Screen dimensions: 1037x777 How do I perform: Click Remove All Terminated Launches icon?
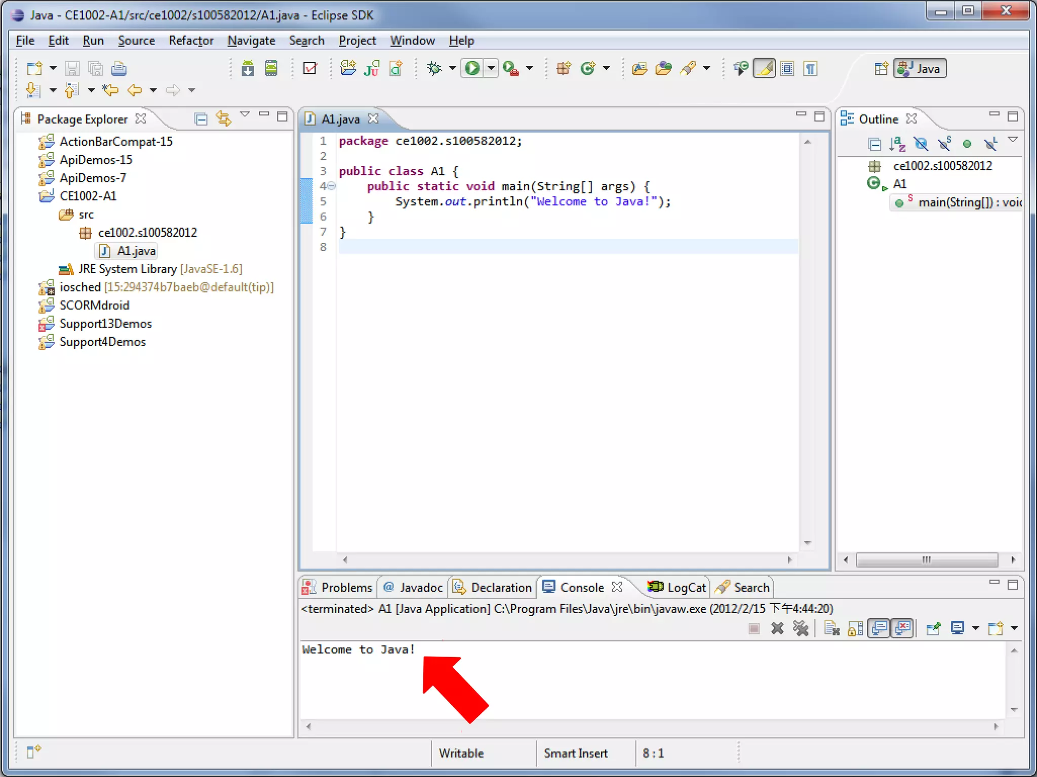[x=801, y=628]
